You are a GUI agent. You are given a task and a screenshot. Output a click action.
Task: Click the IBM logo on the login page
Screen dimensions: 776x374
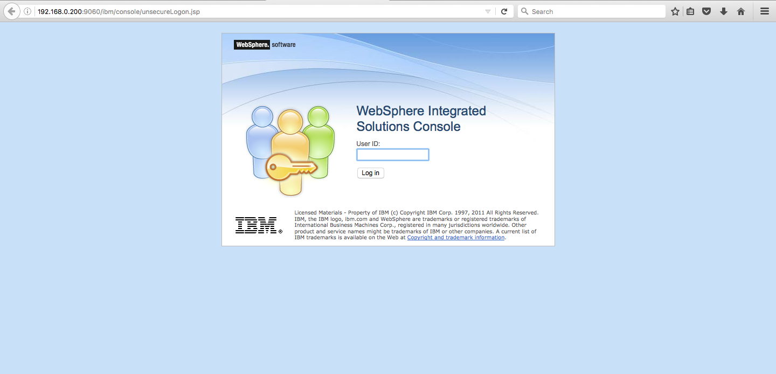click(x=257, y=225)
